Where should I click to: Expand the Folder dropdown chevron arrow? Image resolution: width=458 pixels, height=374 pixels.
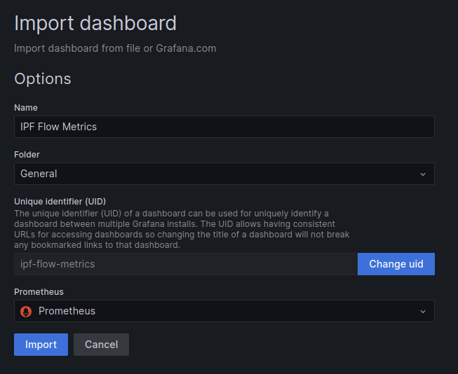(423, 174)
